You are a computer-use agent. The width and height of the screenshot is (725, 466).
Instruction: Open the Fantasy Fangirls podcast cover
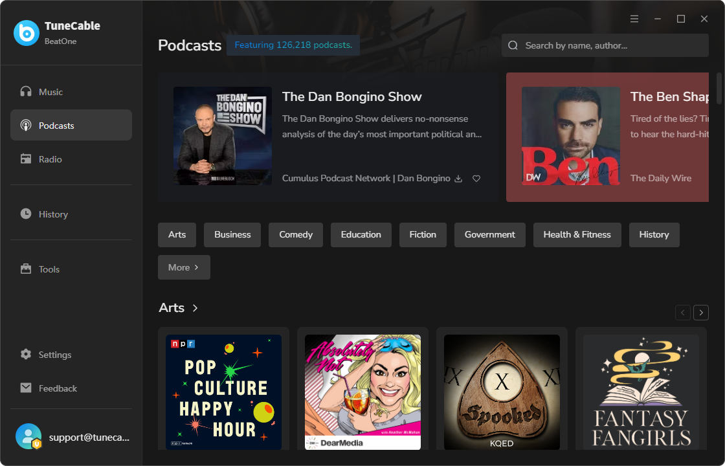tap(641, 392)
